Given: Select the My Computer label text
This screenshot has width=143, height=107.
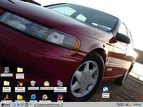Looking at the screenshot, I should (x=7, y=75).
